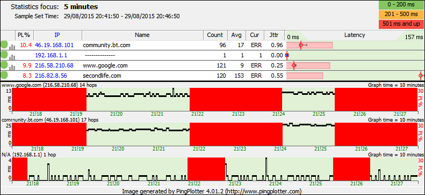
Task: Sort by the PL% column header
Action: [25, 35]
